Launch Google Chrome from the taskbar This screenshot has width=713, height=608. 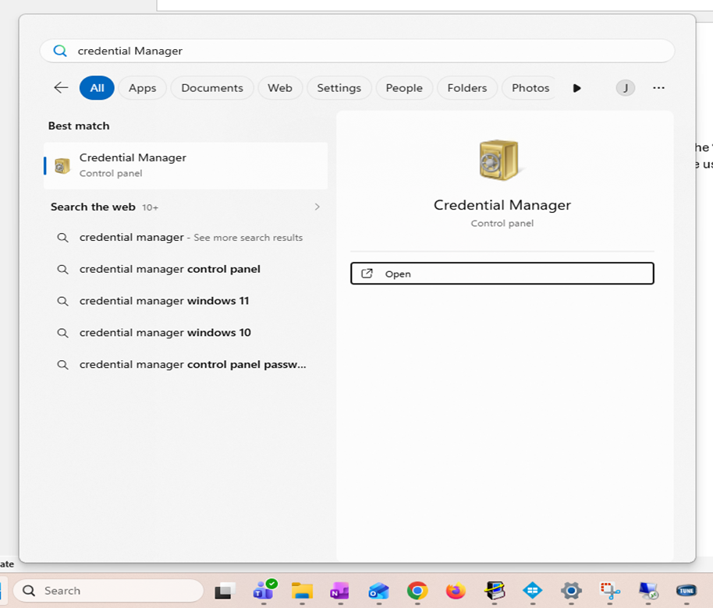(x=417, y=590)
